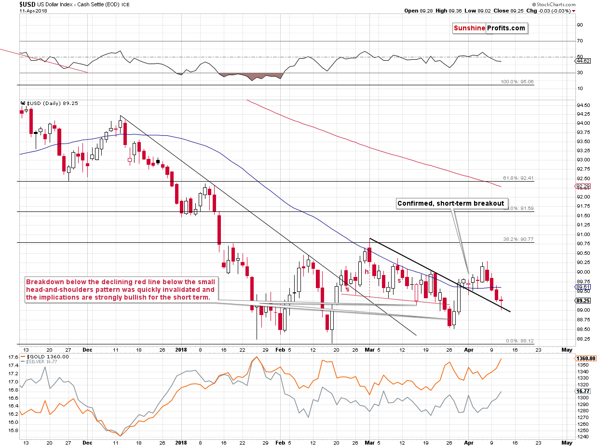
Task: Click the '38.2%: 90.77' retracement label
Action: coord(517,239)
